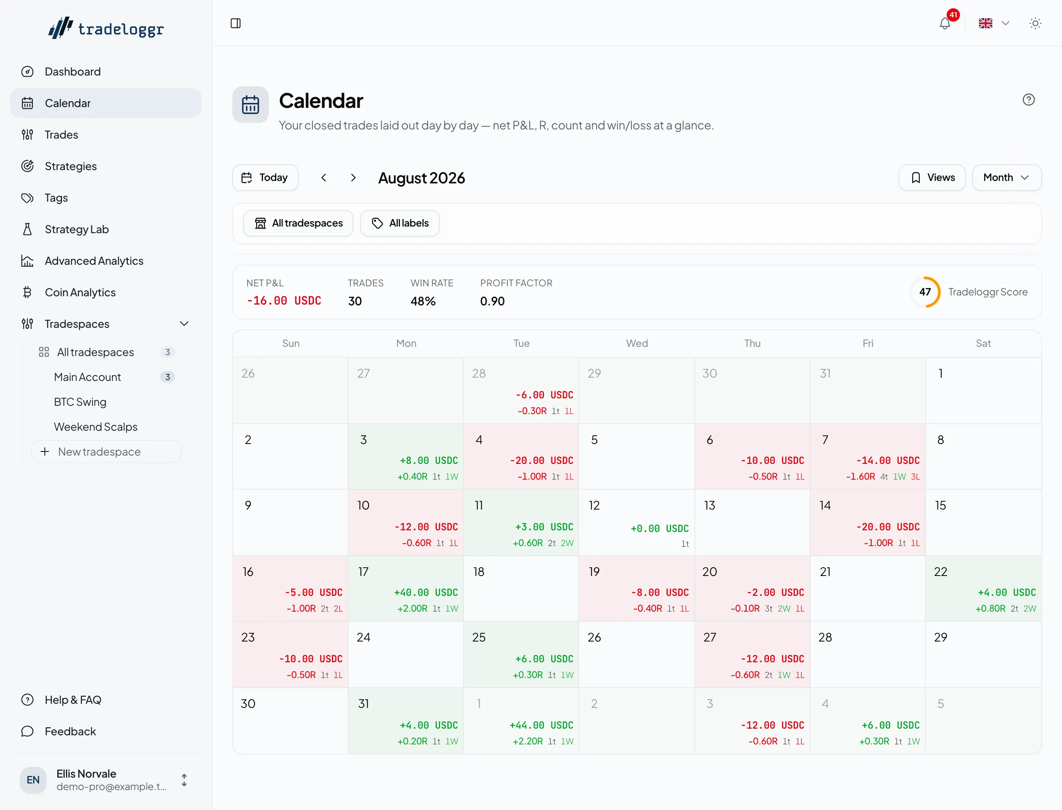Open calendar help question-mark icon

(1028, 100)
